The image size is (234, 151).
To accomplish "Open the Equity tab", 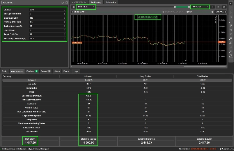I will 5,71.
